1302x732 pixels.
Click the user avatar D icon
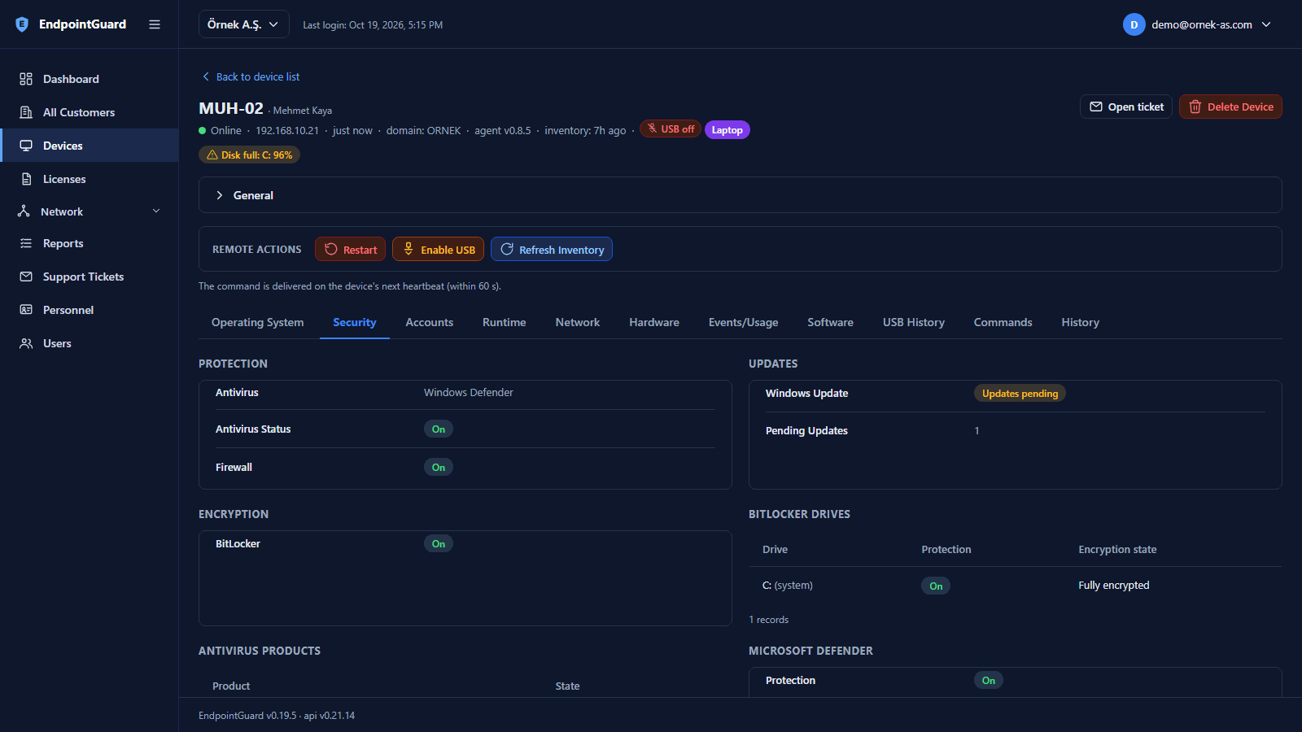click(x=1134, y=24)
